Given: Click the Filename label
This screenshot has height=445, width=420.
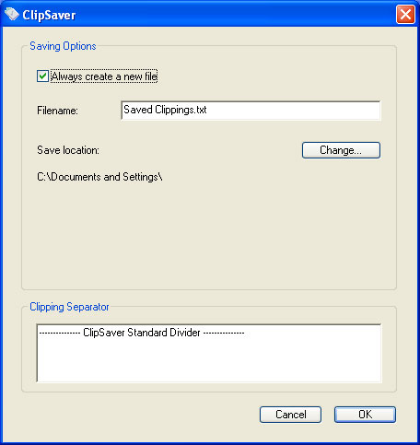Looking at the screenshot, I should (57, 111).
